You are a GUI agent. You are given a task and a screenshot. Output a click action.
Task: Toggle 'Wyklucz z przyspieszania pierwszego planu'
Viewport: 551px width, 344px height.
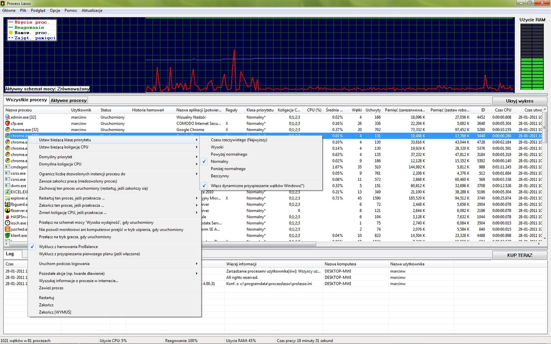(114, 254)
